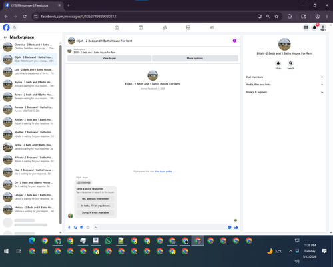
Task: Open the Facebook search icon
Action: [x=15, y=27]
